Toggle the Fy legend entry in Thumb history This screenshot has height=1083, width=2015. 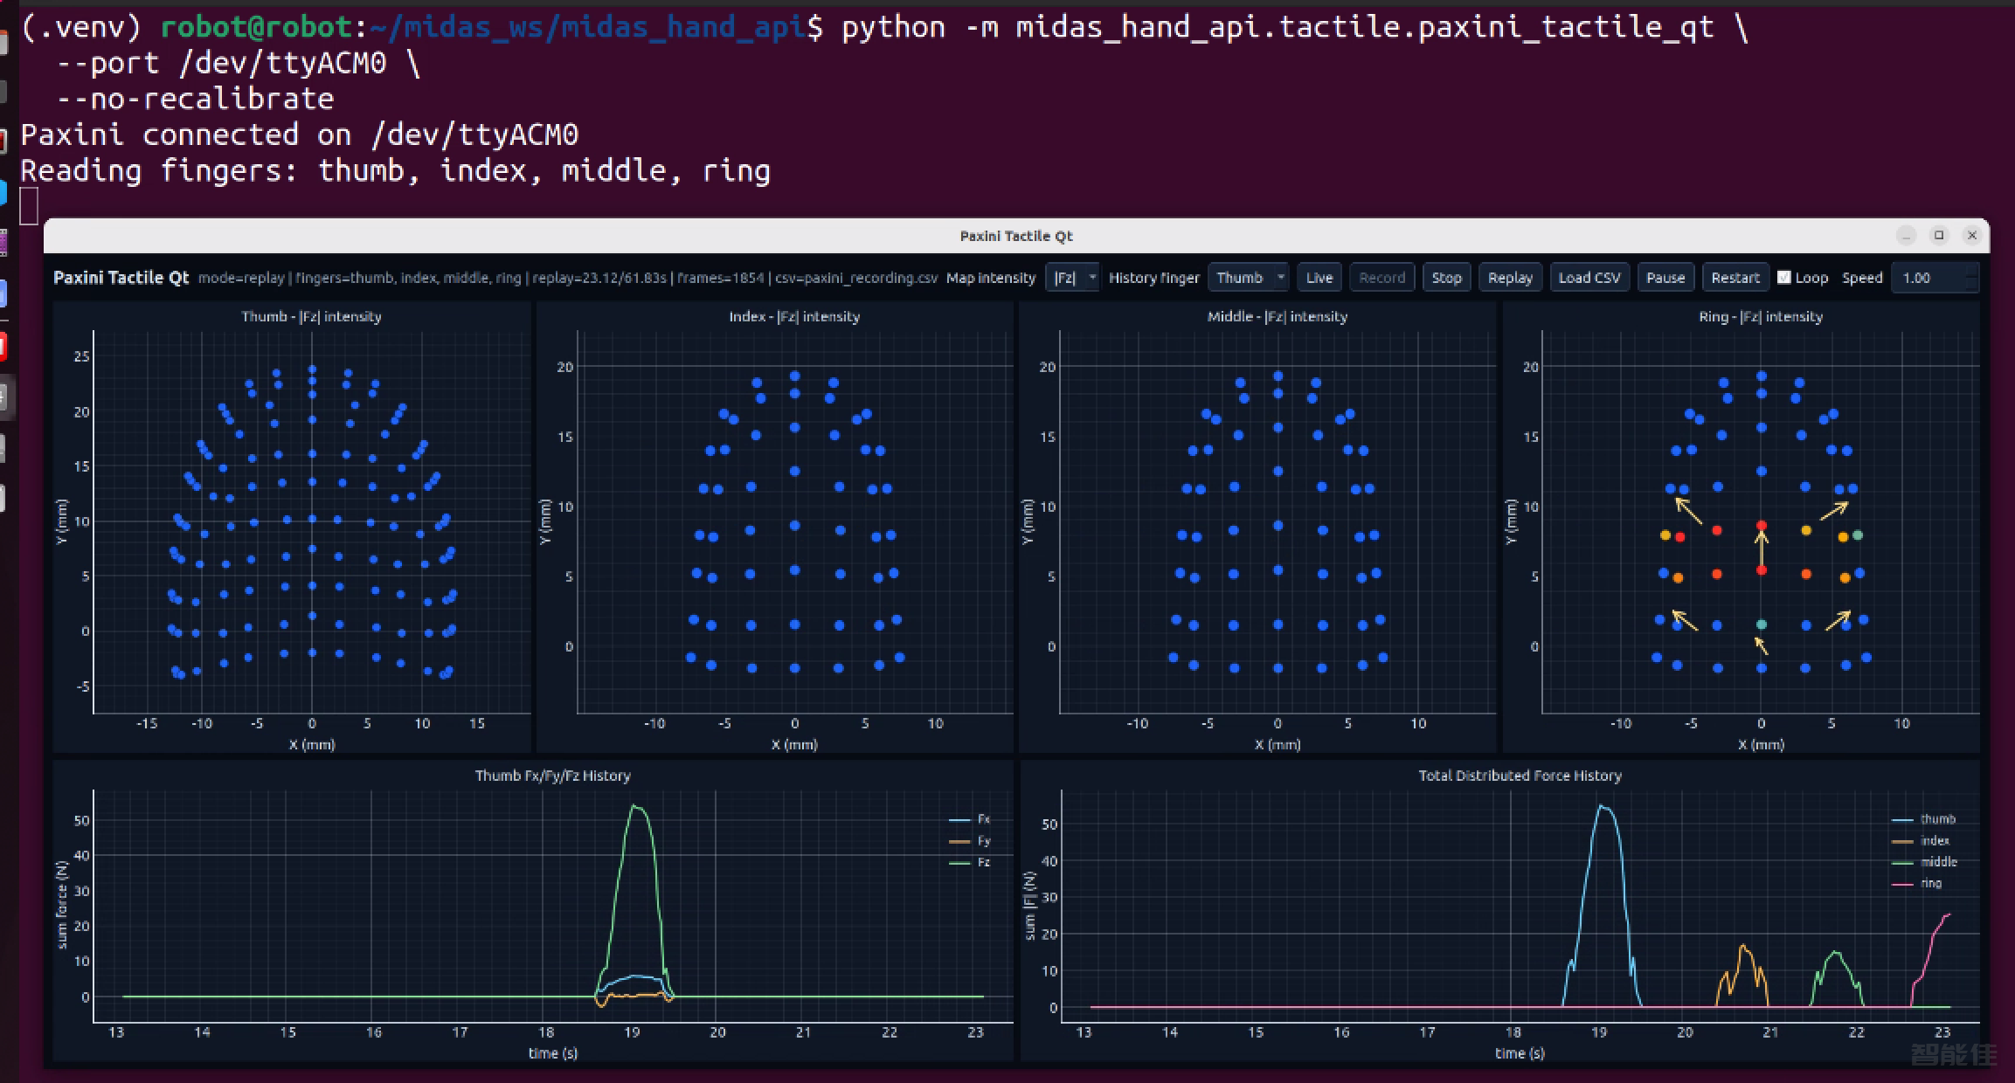click(x=970, y=841)
